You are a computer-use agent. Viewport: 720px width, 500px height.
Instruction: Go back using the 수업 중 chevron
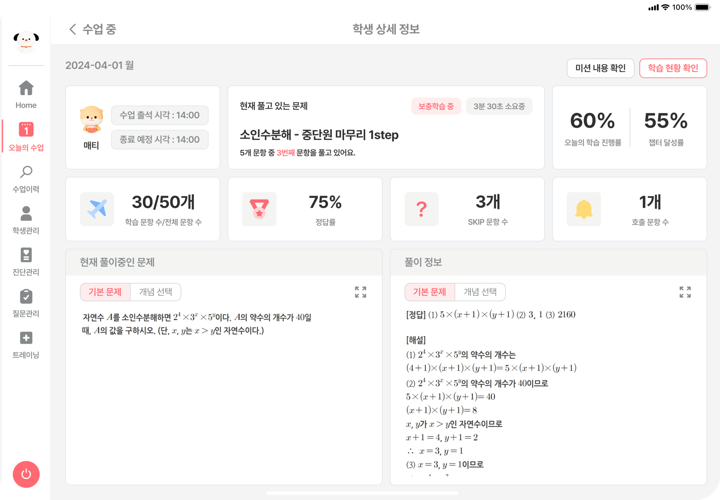coord(72,29)
